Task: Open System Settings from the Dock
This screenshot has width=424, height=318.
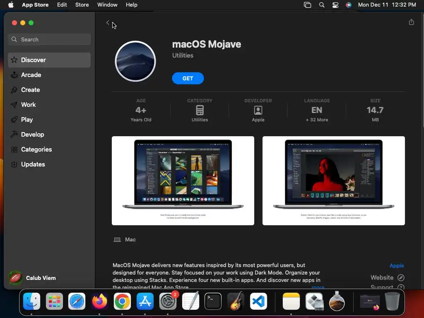Action: [168, 301]
